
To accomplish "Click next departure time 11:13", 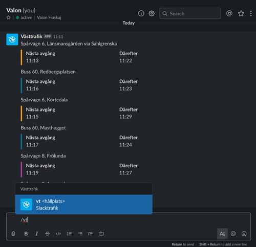I will (x=32, y=61).
